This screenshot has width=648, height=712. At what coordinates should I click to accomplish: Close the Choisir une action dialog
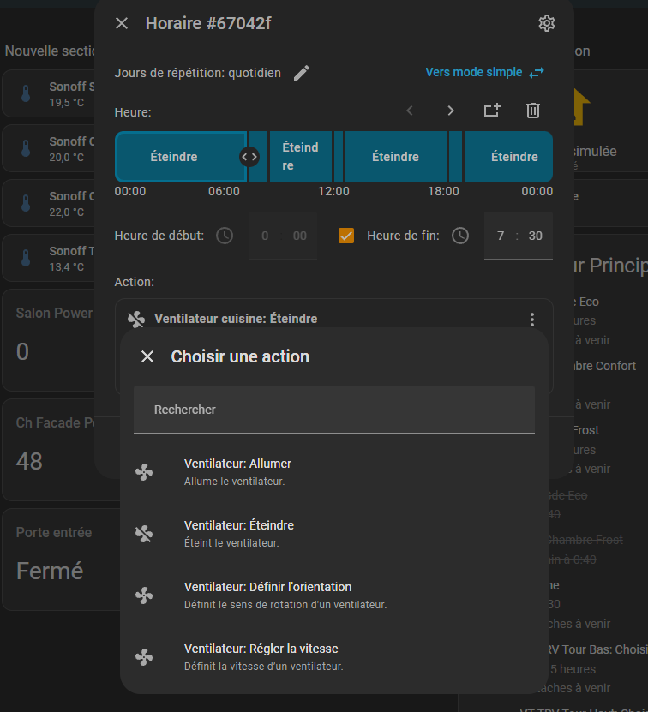[147, 356]
